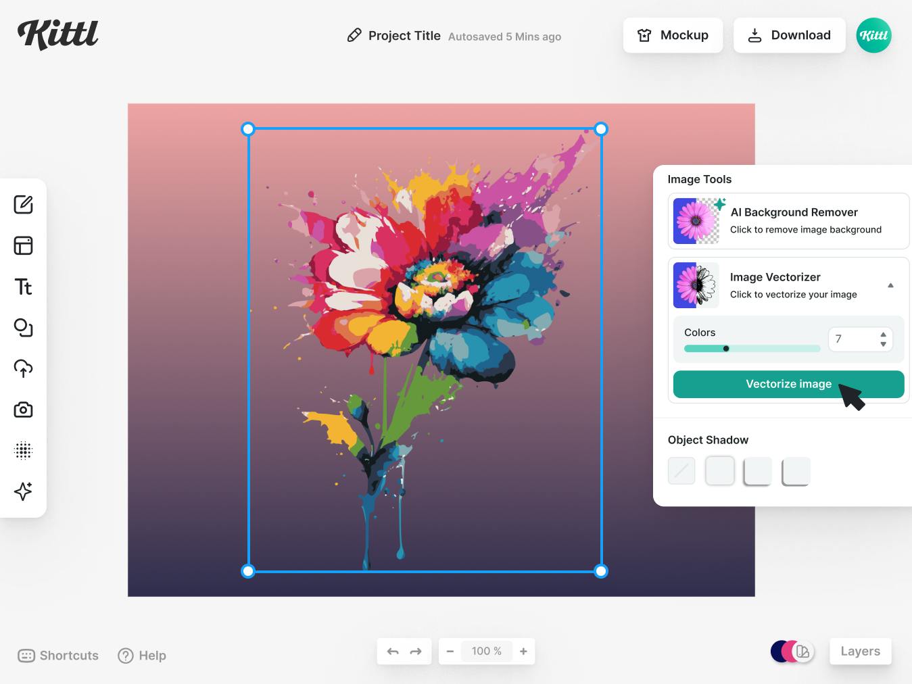Click the bottom-right selection handle

(601, 571)
